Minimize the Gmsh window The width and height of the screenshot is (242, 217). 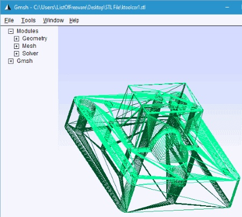point(227,8)
